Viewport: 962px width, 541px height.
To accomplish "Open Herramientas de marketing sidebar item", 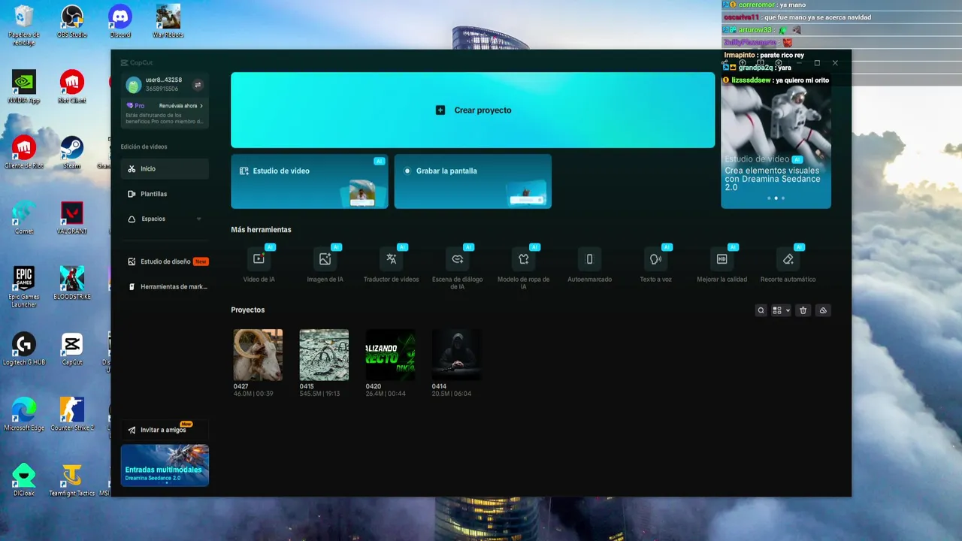I will pos(165,287).
